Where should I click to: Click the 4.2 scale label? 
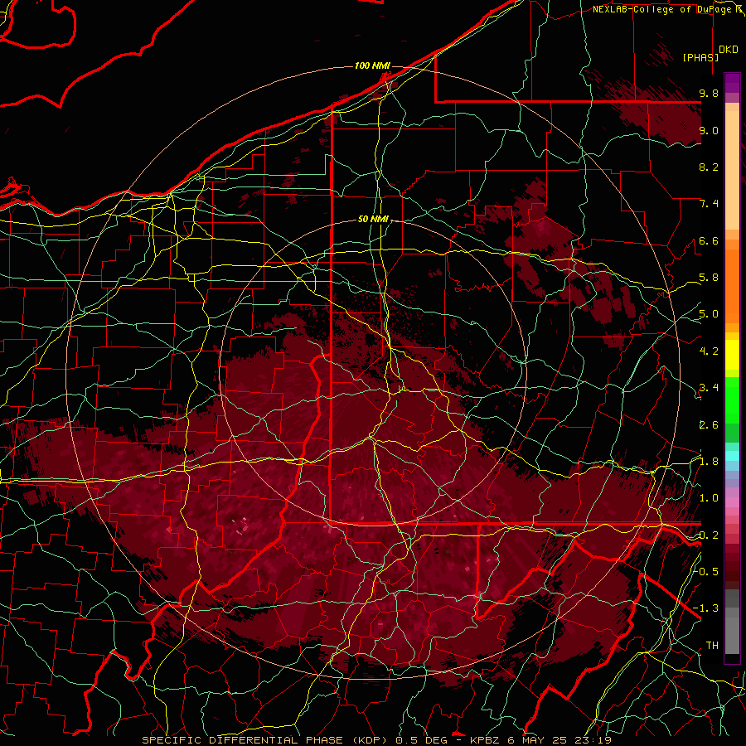click(709, 351)
